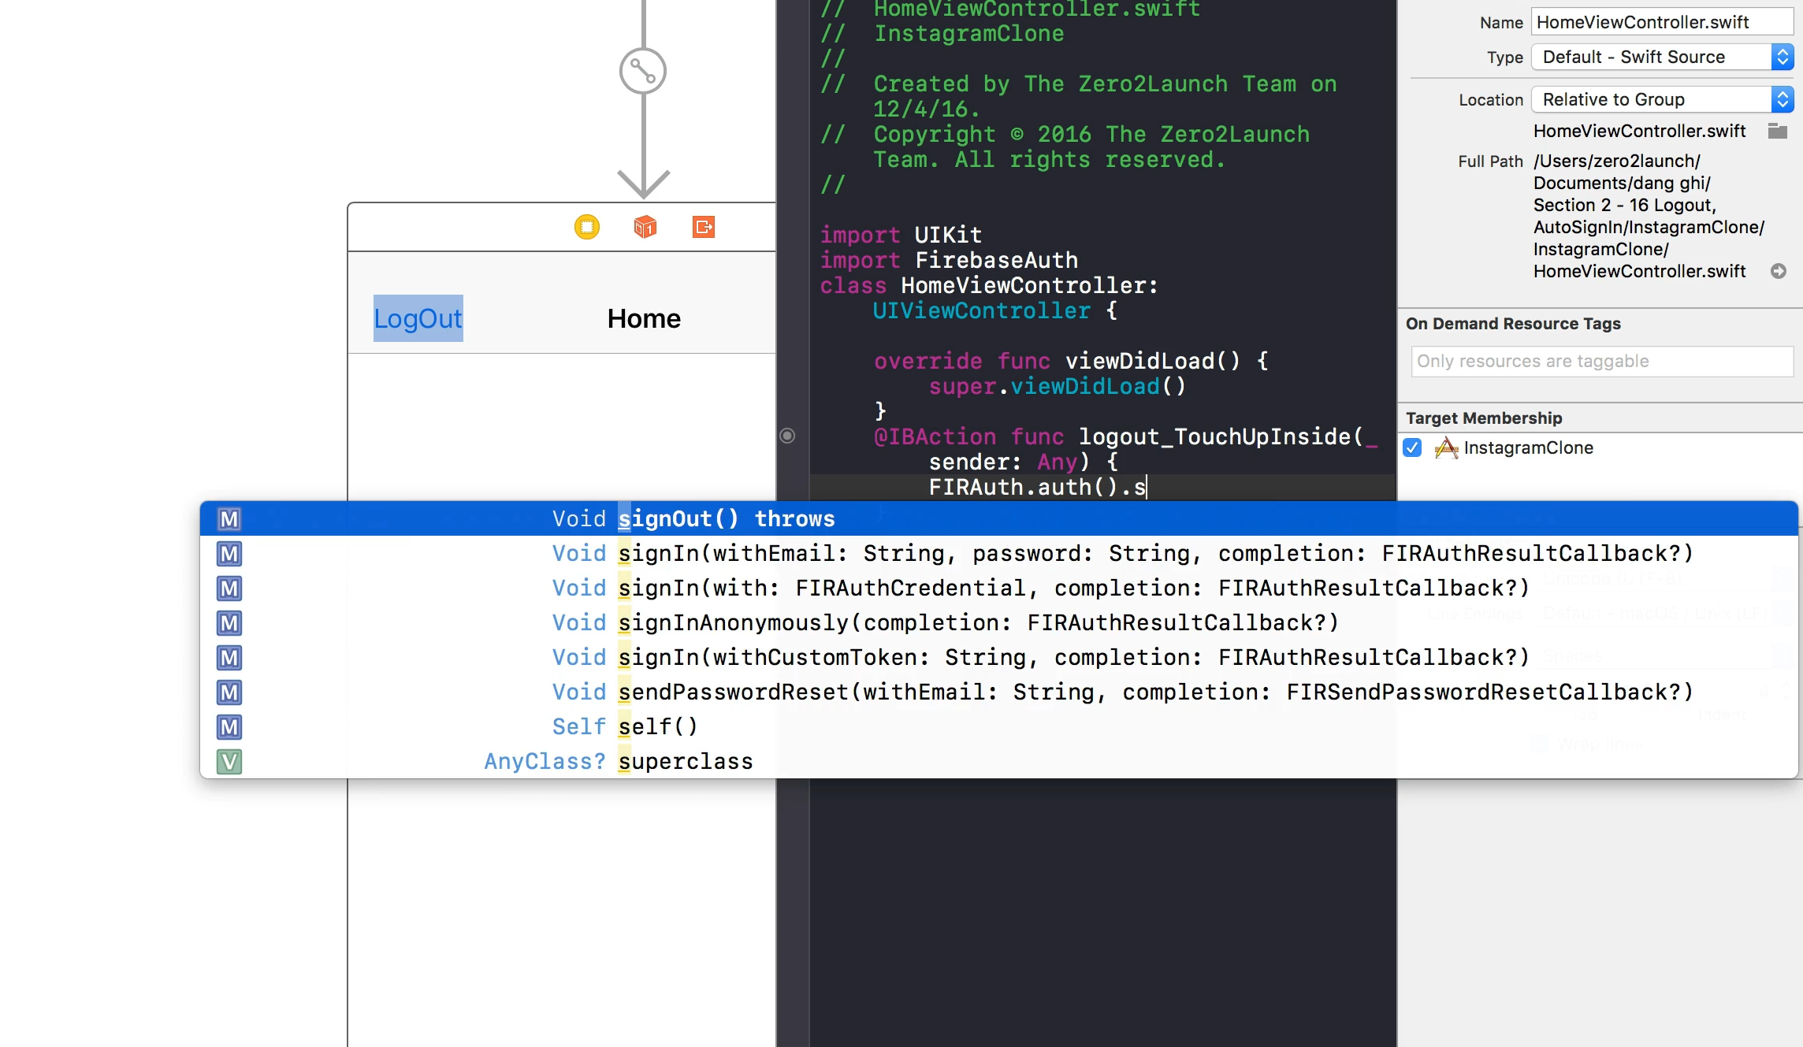
Task: Click the FIRAuth.auth().s code line
Action: pos(1038,487)
